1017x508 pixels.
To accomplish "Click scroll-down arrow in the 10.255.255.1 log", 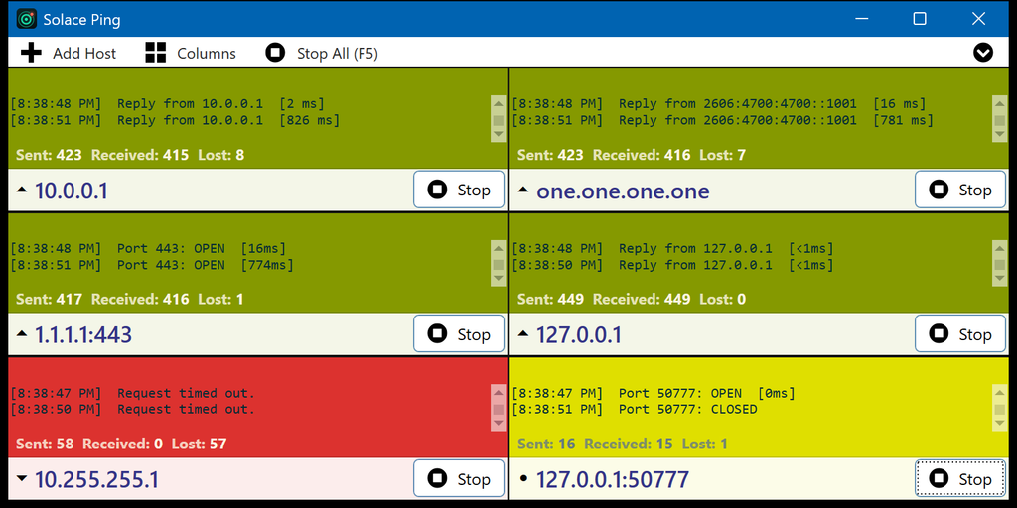I will click(x=499, y=424).
